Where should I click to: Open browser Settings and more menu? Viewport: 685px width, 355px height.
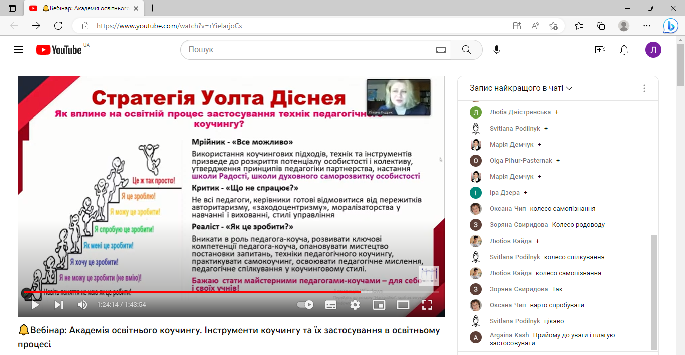point(647,26)
